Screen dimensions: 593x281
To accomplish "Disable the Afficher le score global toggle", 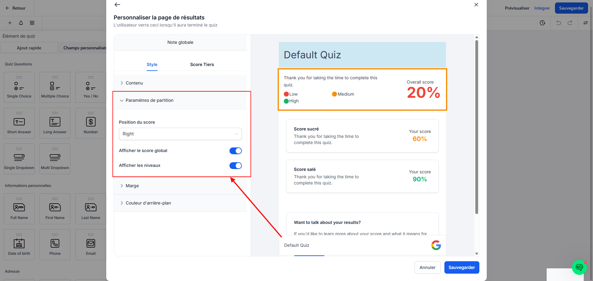I will click(x=236, y=151).
